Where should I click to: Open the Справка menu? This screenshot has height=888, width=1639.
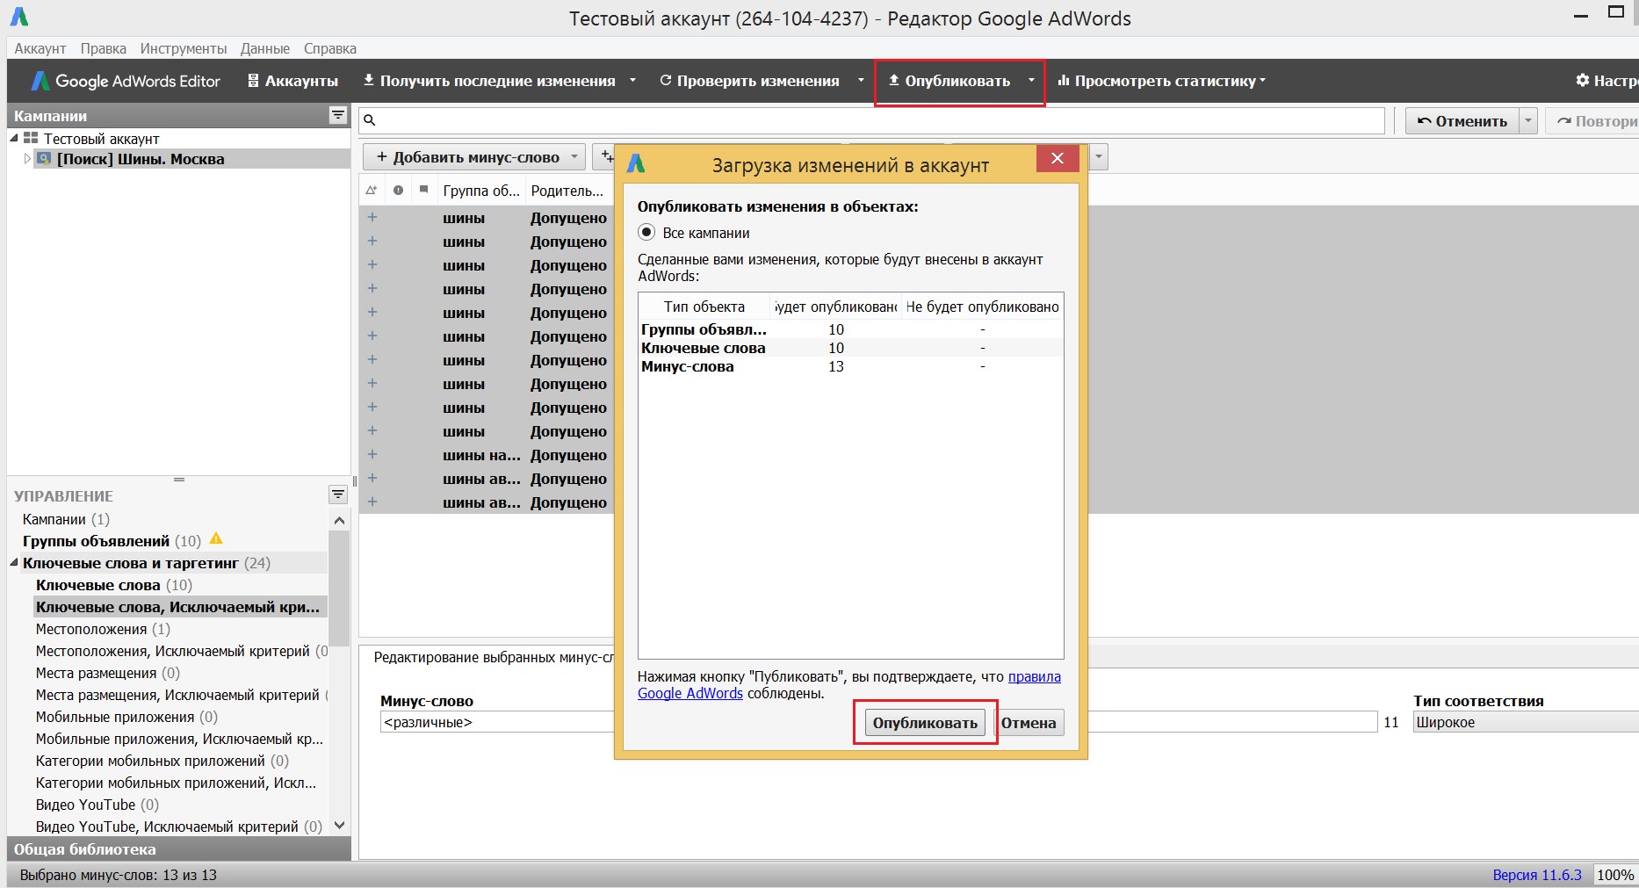click(x=330, y=48)
